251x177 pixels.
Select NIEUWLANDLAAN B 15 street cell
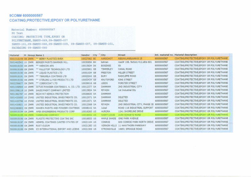pos(130,59)
